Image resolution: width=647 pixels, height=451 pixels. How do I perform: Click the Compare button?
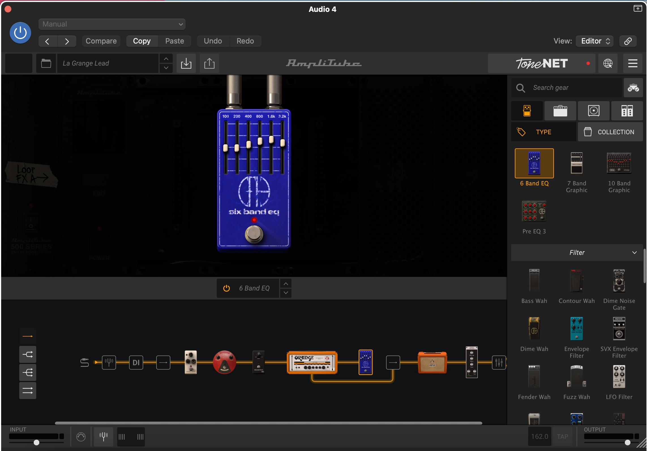click(x=101, y=41)
